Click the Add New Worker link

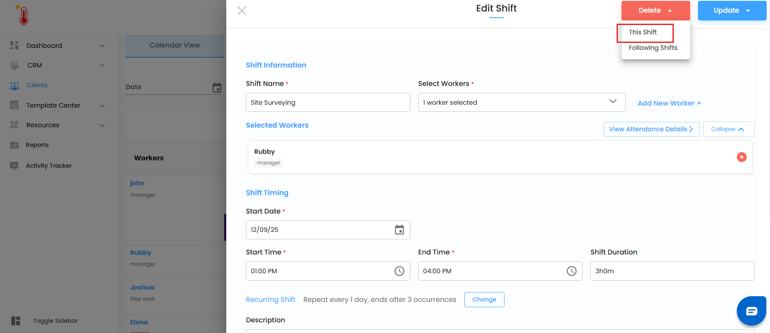coord(669,103)
